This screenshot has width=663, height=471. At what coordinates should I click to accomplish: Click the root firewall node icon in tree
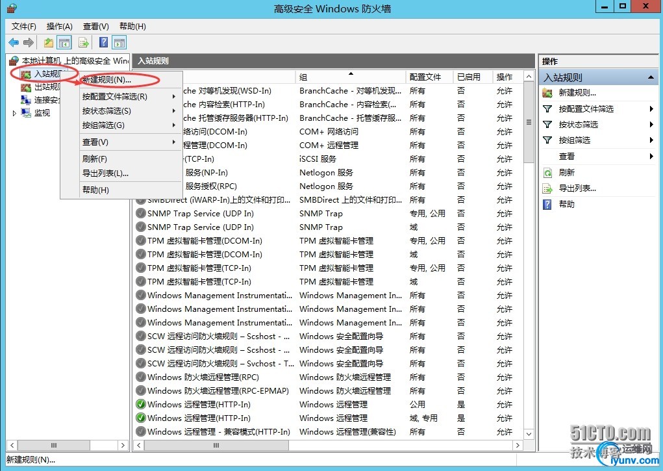point(14,61)
